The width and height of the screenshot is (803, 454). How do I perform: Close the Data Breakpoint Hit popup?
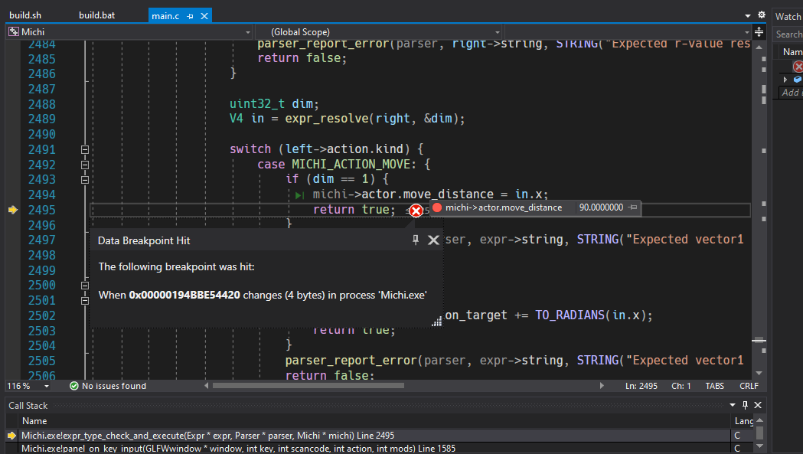(x=433, y=240)
